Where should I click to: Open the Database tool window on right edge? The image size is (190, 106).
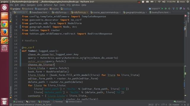pyautogui.click(x=188, y=17)
